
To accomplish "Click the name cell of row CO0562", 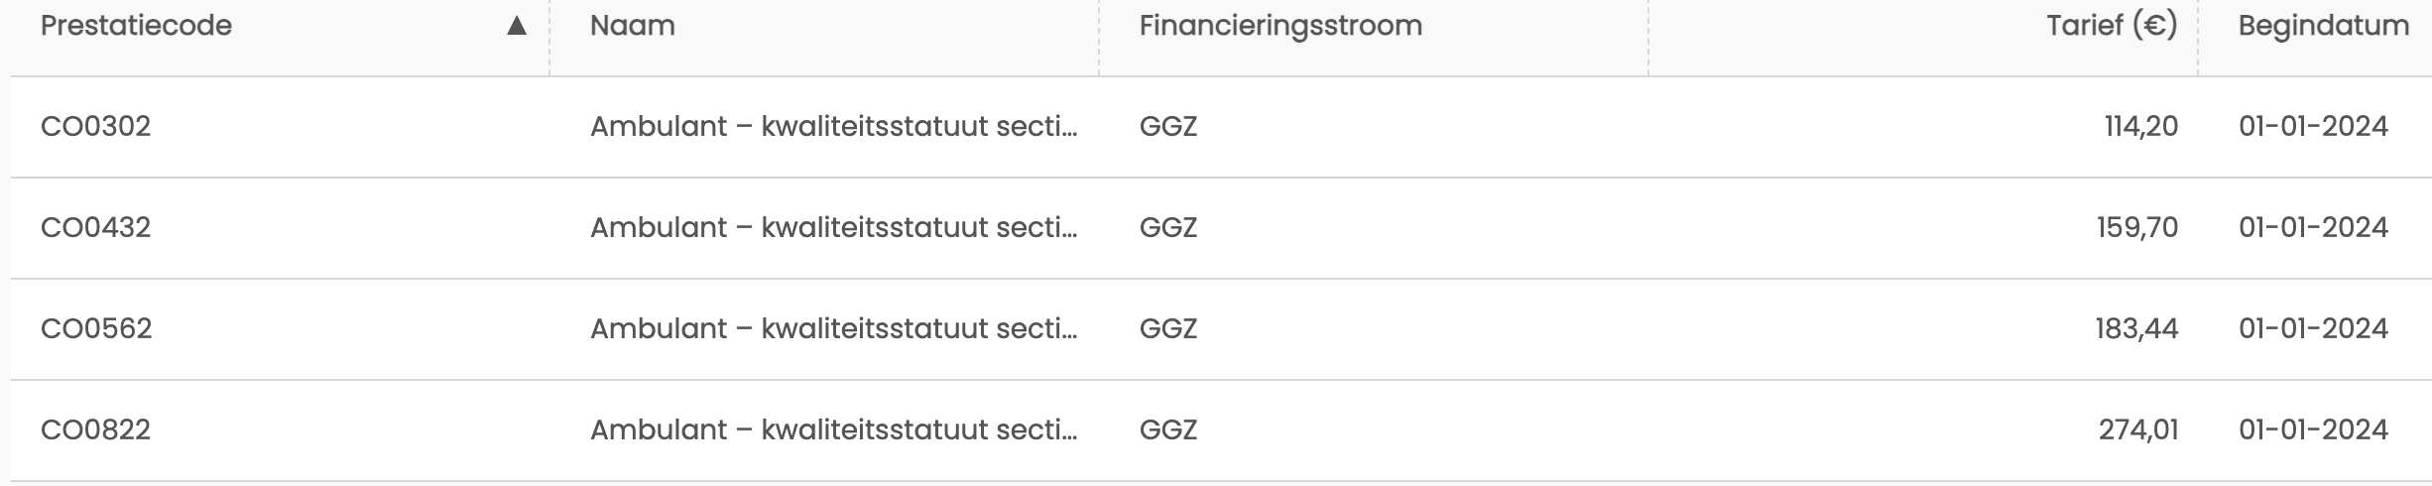I will [834, 329].
